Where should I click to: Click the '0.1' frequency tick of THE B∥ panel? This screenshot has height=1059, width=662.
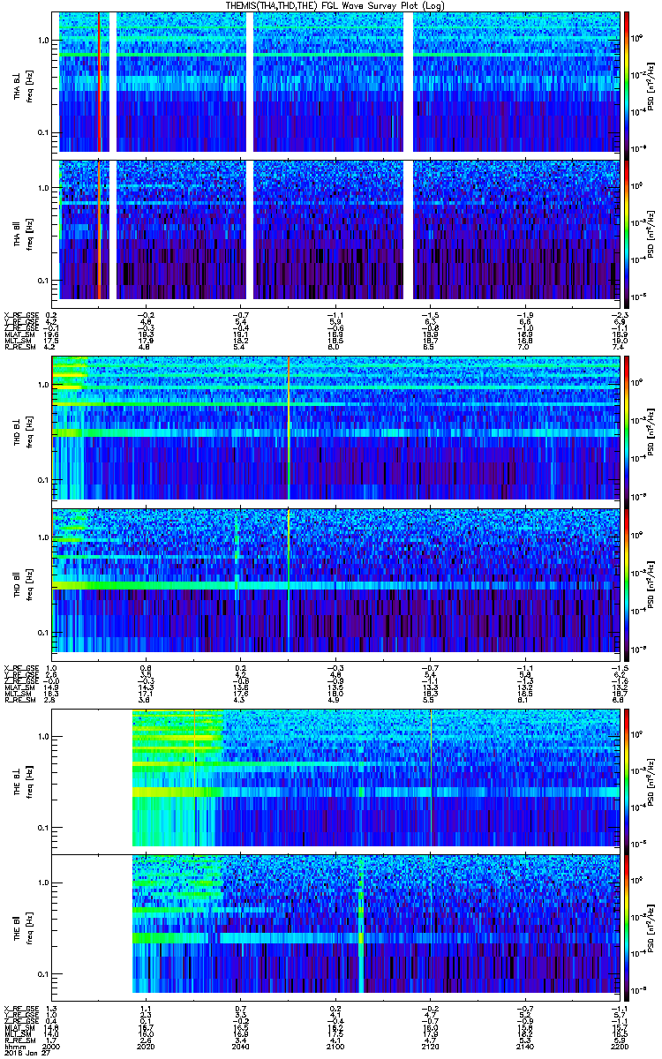click(x=44, y=973)
